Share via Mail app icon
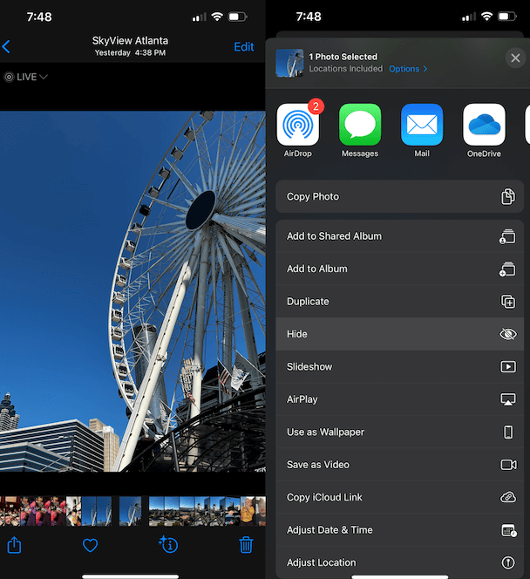530x579 pixels. point(422,125)
